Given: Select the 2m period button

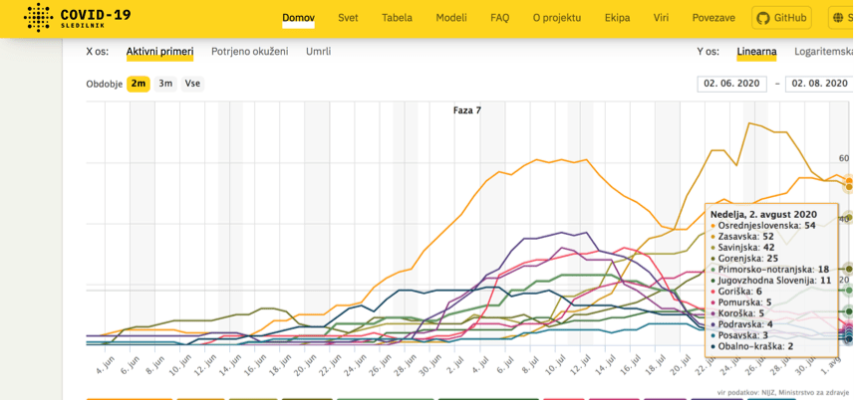Looking at the screenshot, I should click(139, 84).
